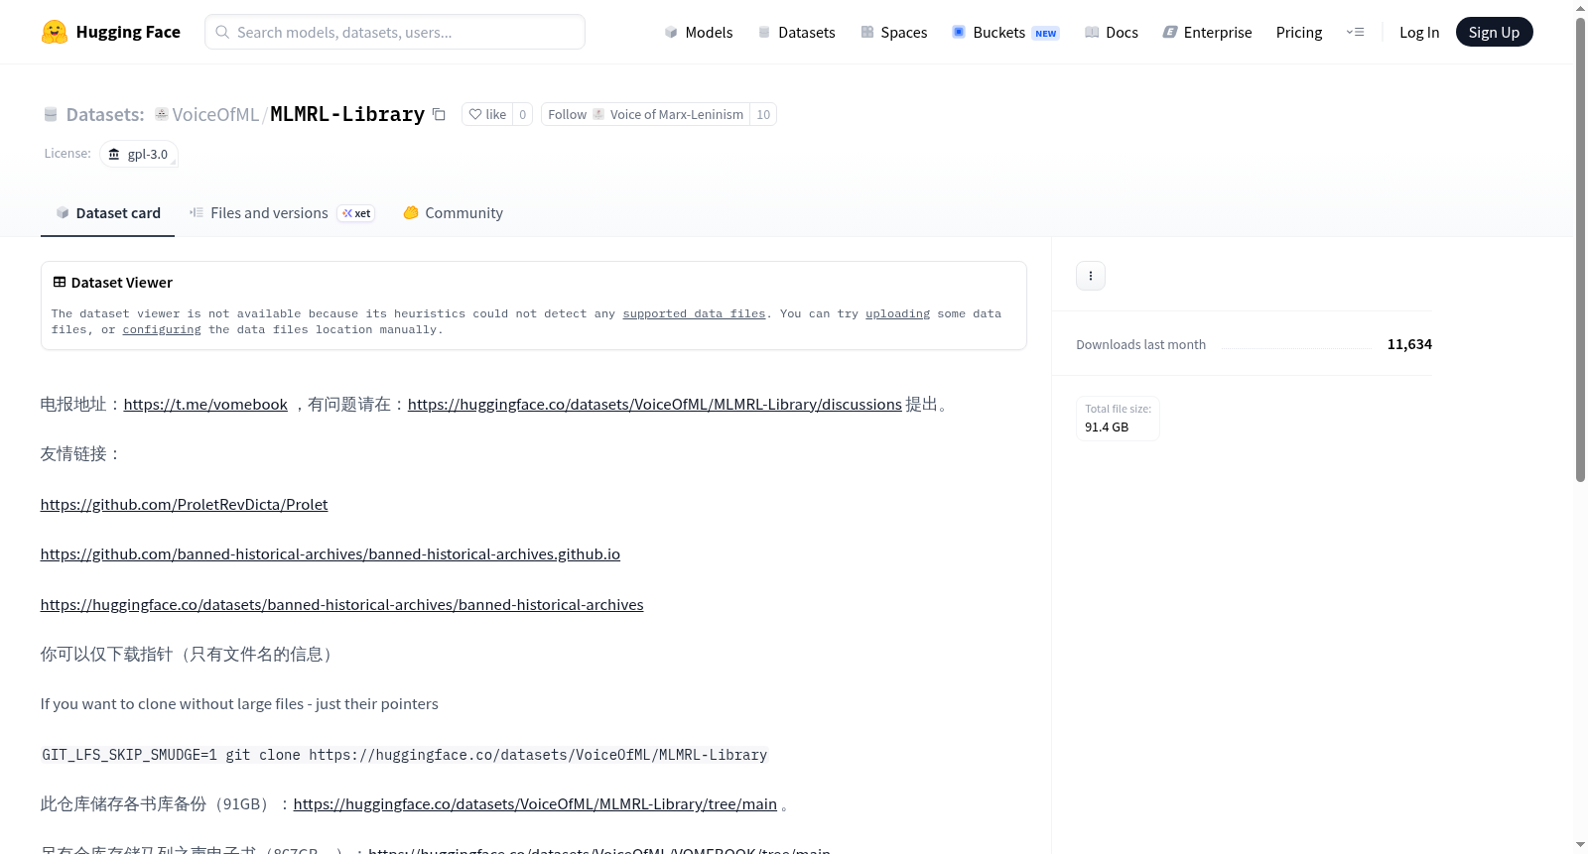This screenshot has height=854, width=1588.
Task: Click the Total file size 91.4 GB box
Action: pos(1118,418)
